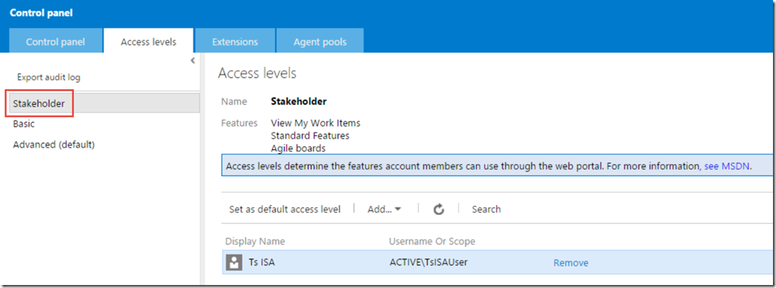Click the Standard Features text
The image size is (776, 288).
[309, 136]
